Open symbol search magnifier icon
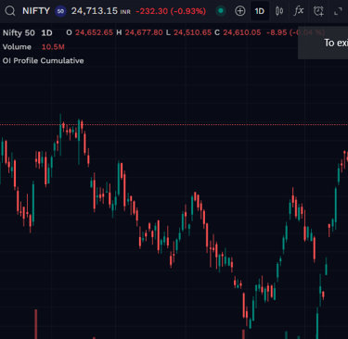 10,11
